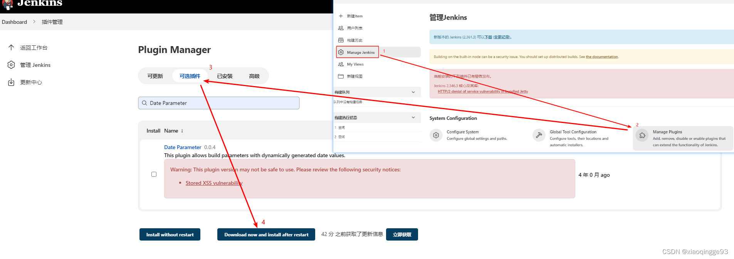Click 新建视图 in the side menu
Image resolution: width=734 pixels, height=259 pixels.
[354, 76]
